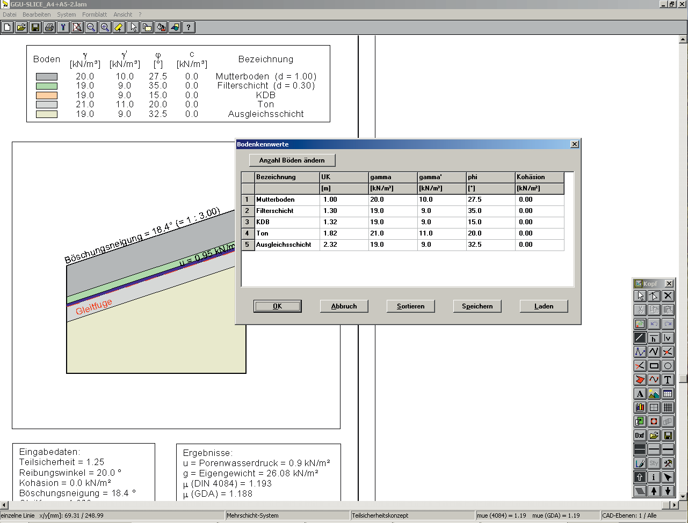This screenshot has width=688, height=523.
Task: Open the Datei menu
Action: (10, 14)
